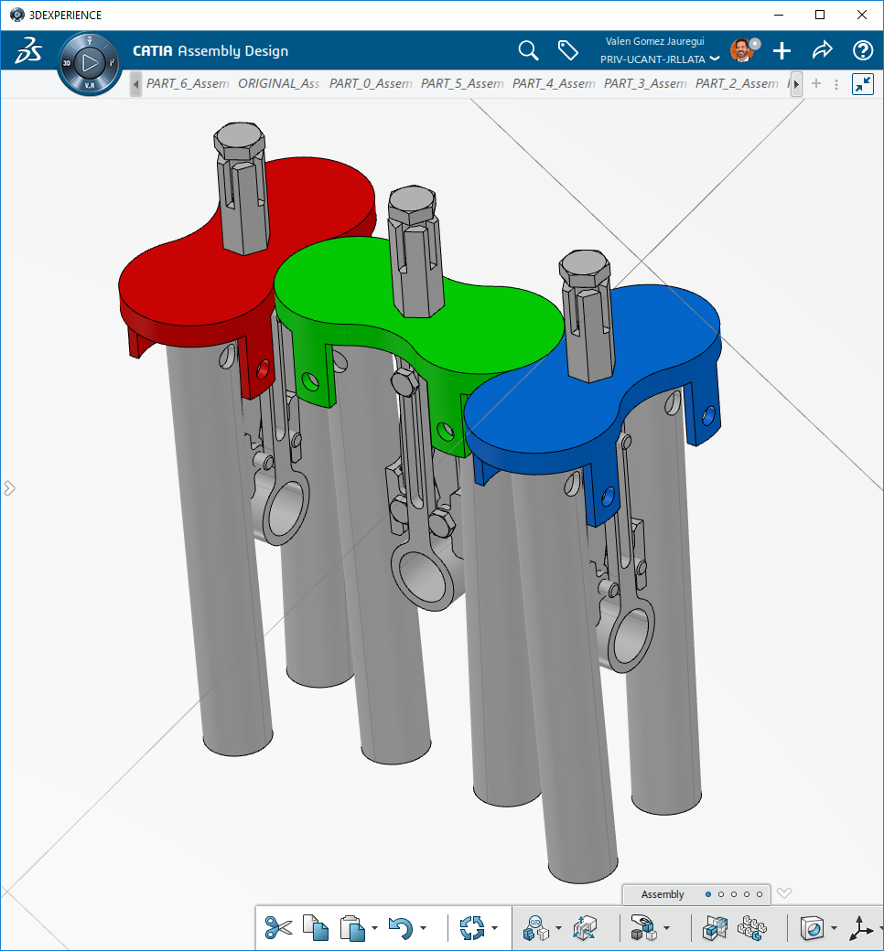Select the compass top quadrant
Screen dimensions: 884x951
(90, 40)
